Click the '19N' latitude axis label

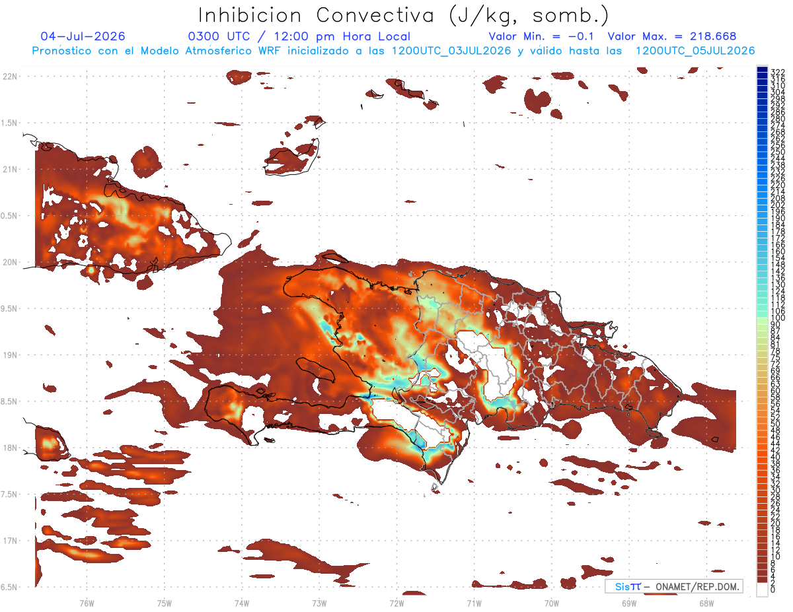(x=11, y=355)
